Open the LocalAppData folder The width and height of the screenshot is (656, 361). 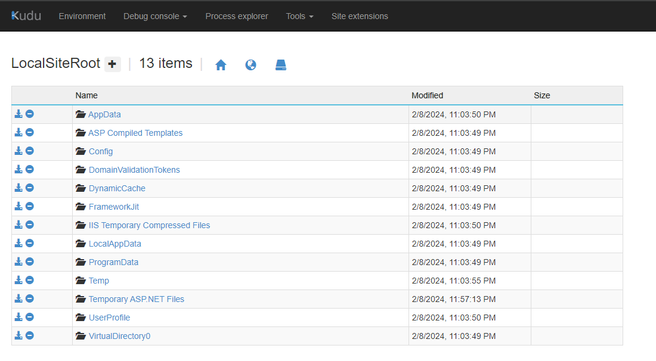(x=115, y=244)
